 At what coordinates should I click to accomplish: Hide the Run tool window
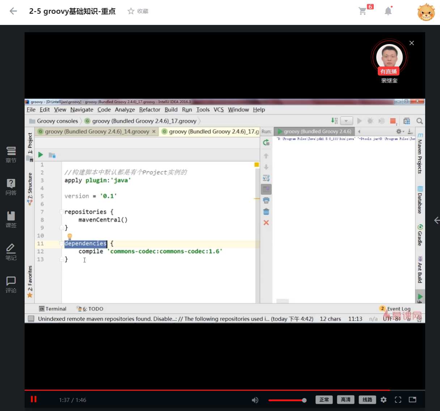(x=410, y=132)
